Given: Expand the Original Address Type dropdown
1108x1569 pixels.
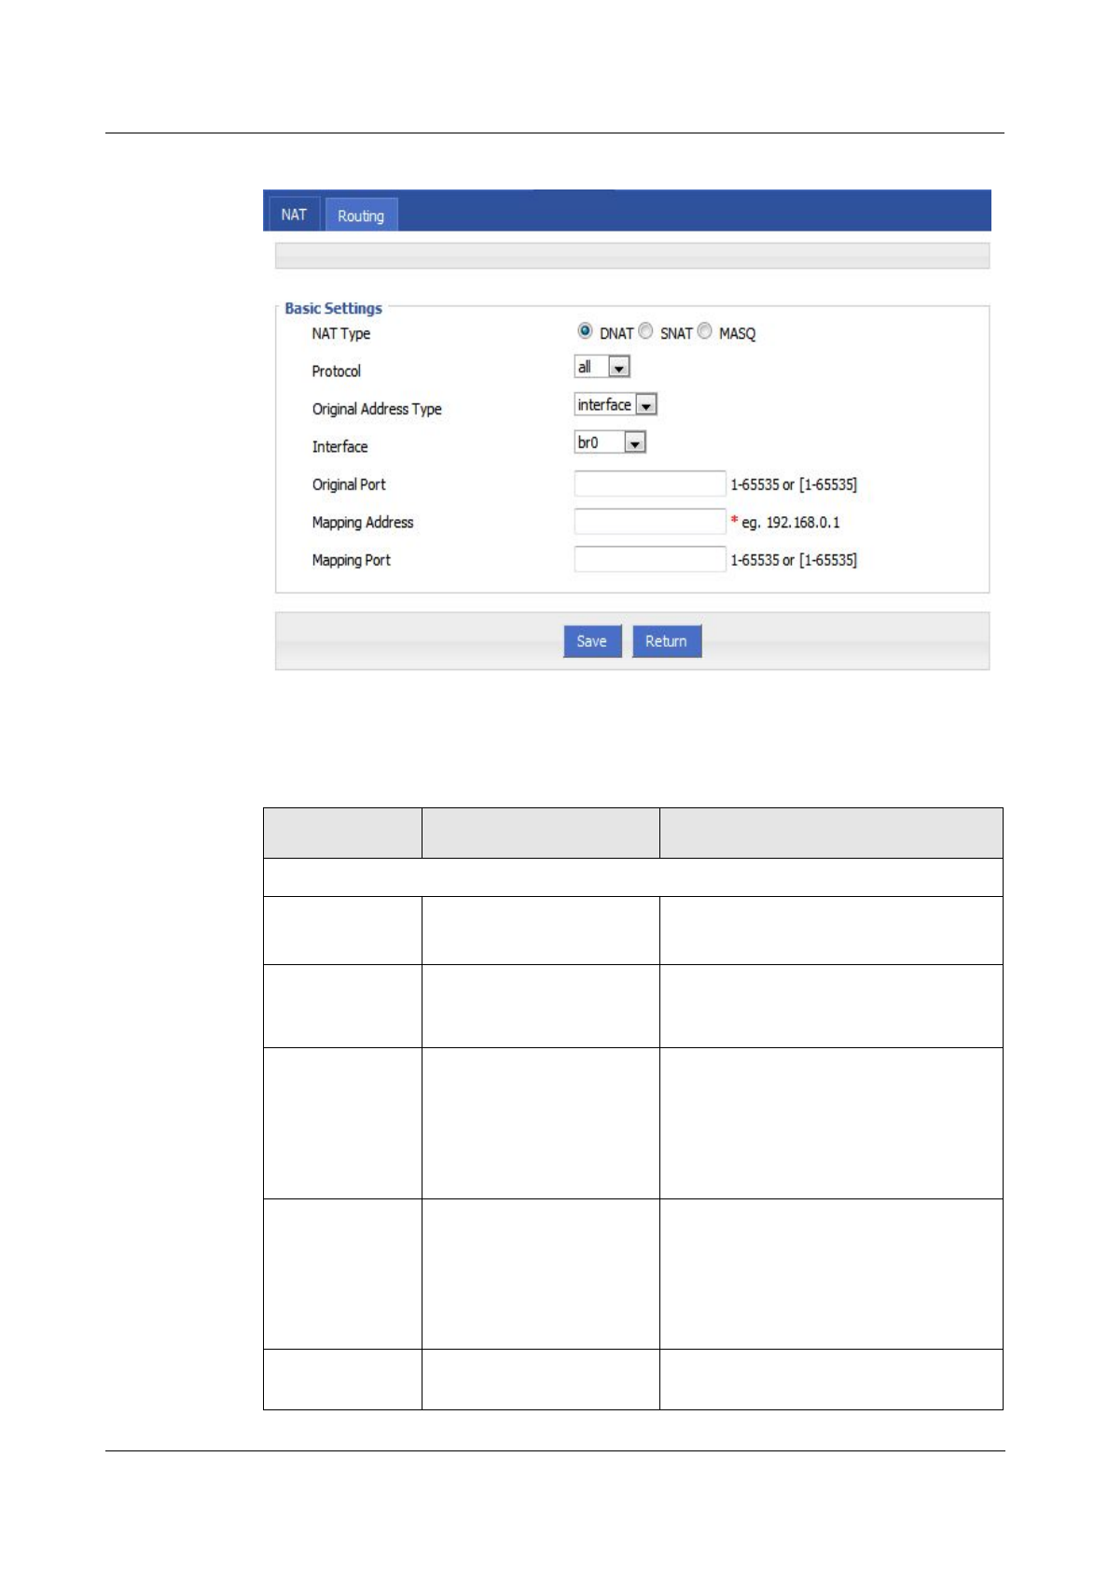Looking at the screenshot, I should (616, 404).
